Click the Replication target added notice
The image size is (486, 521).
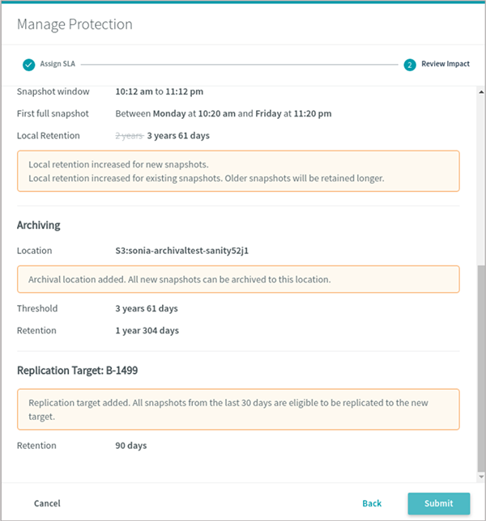click(238, 409)
